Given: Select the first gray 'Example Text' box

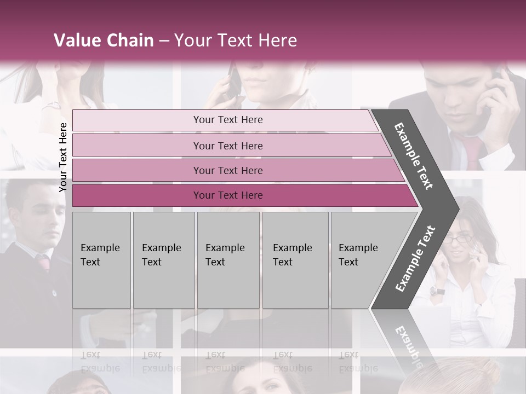Looking at the screenshot, I should coord(102,260).
